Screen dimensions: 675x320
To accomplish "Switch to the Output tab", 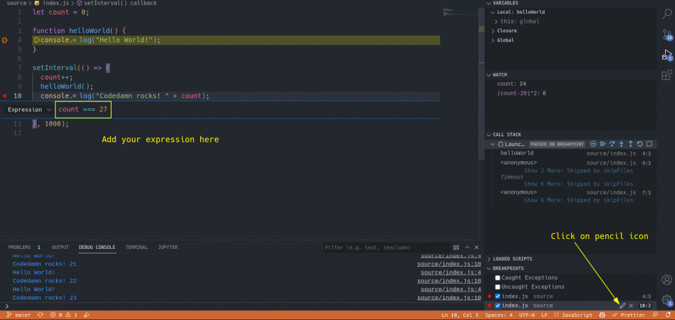I will pos(60,248).
